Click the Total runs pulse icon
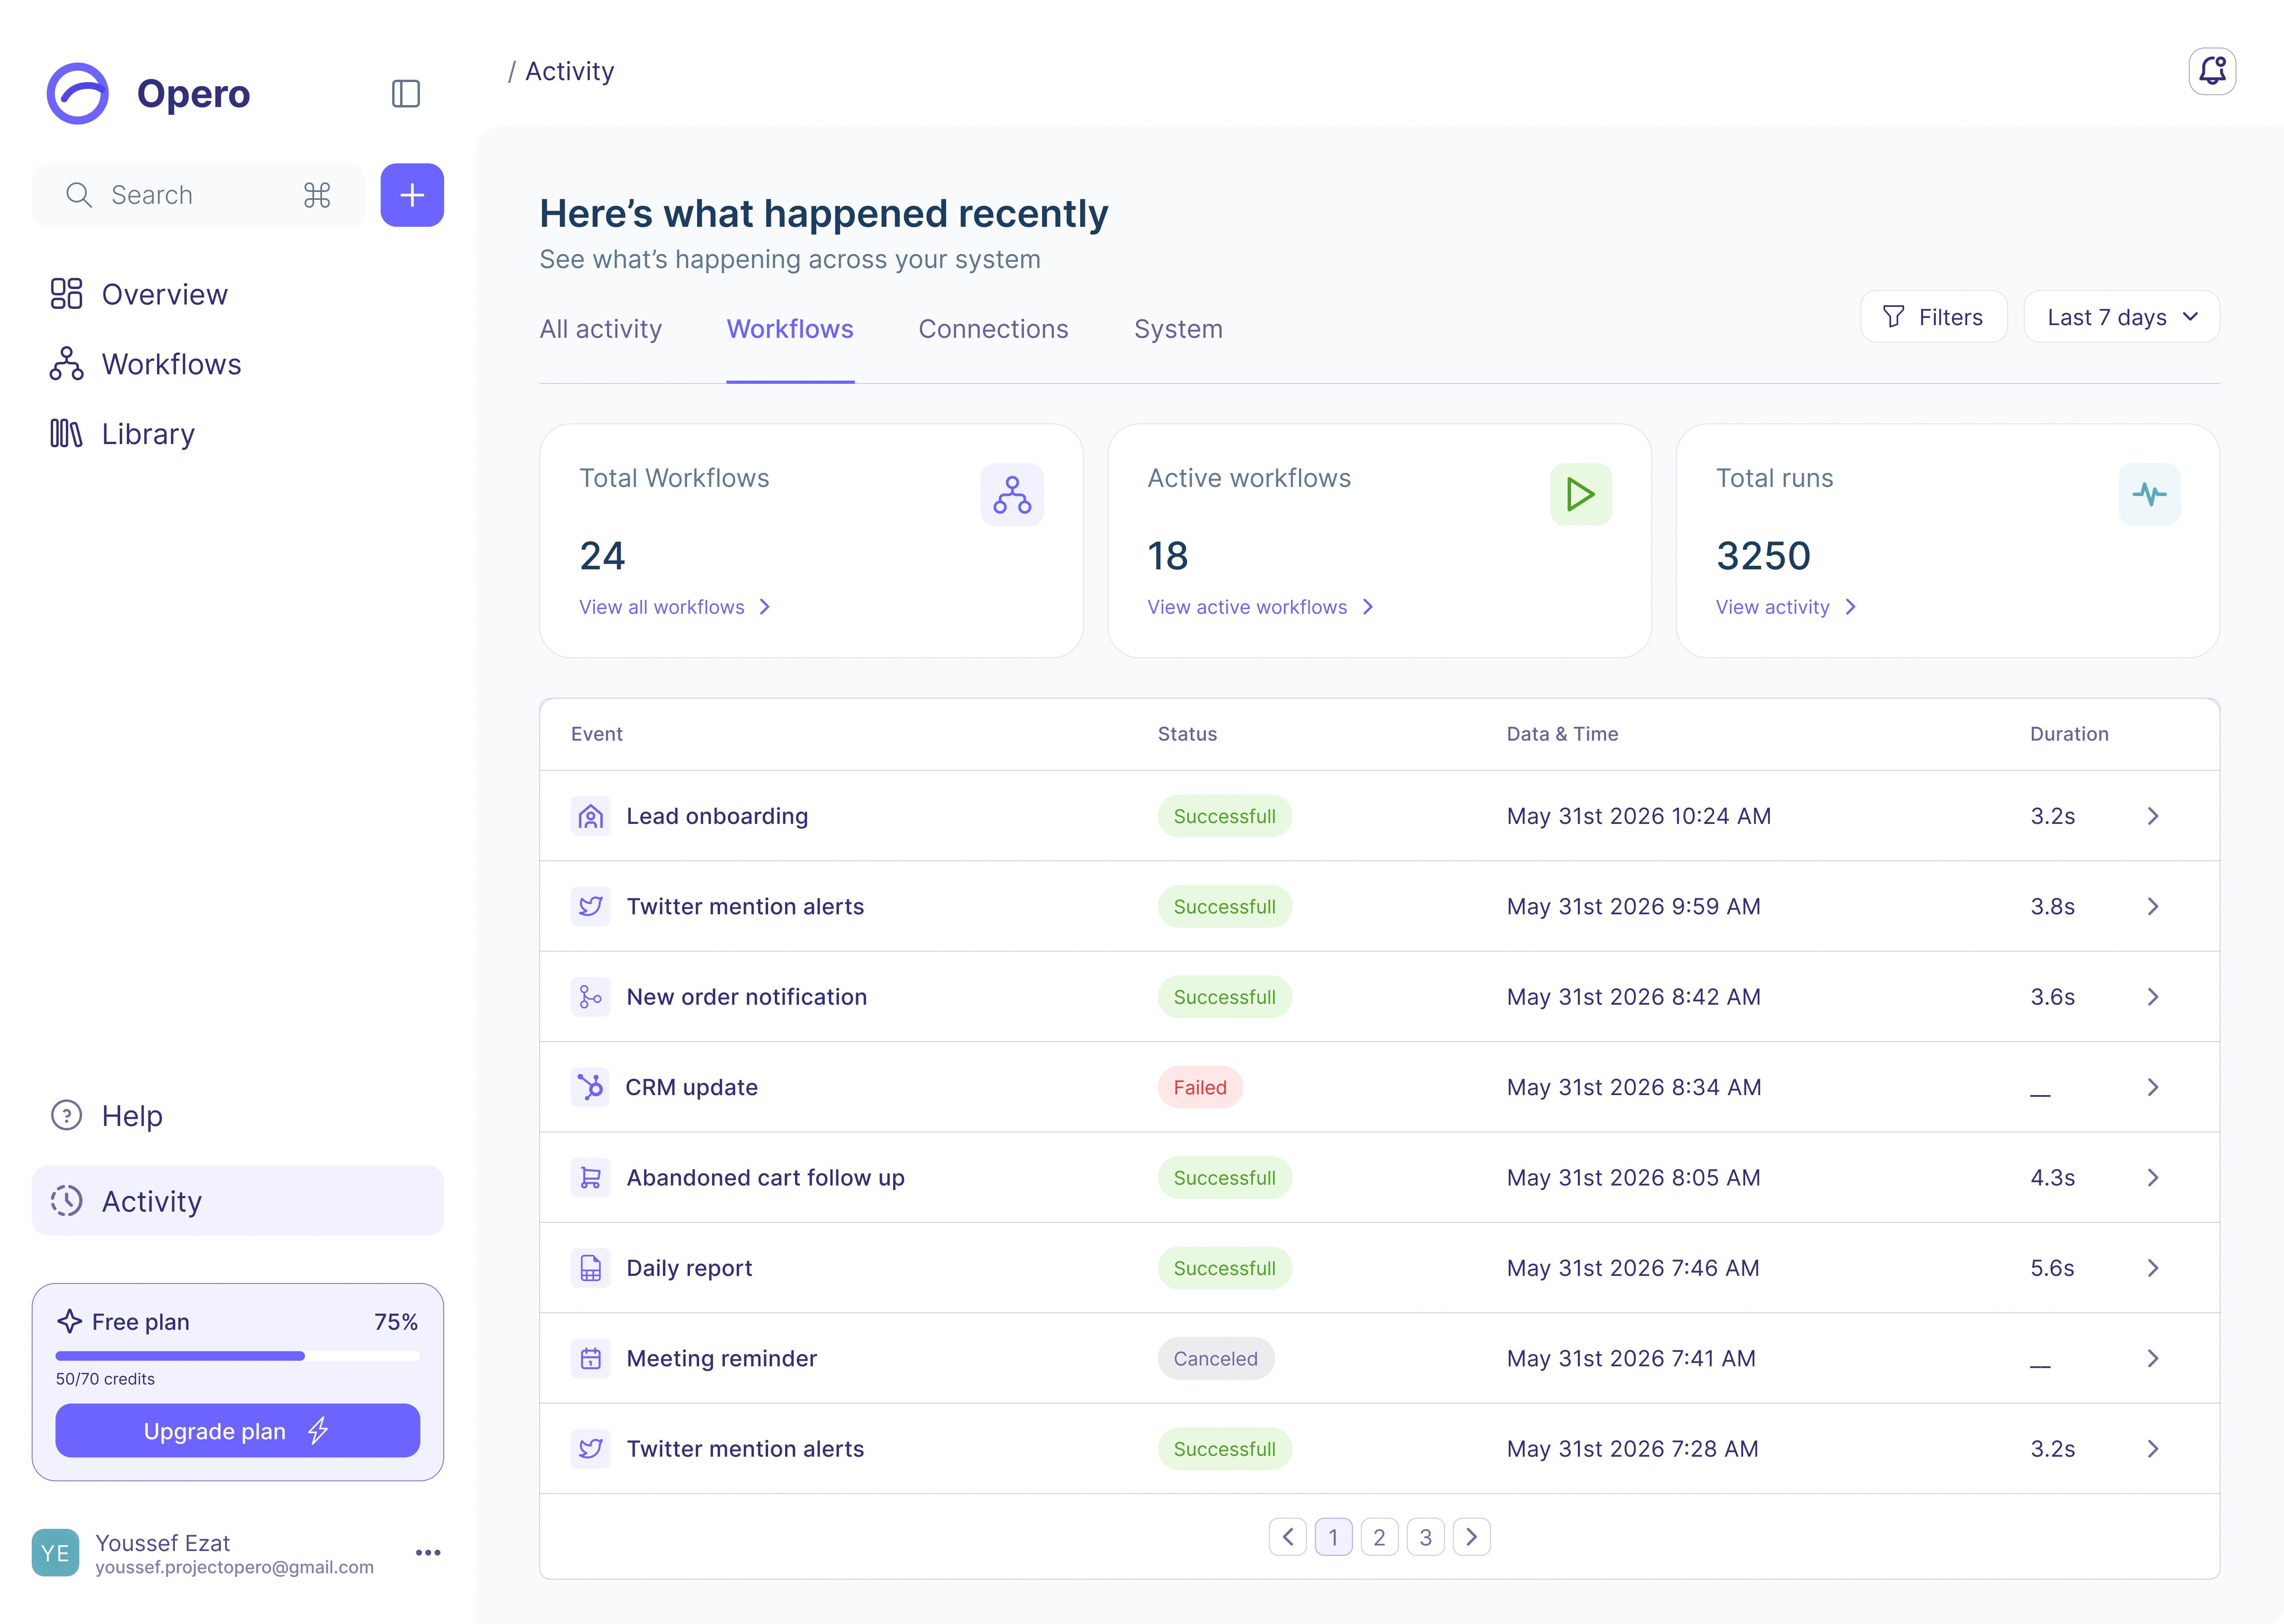The height and width of the screenshot is (1624, 2284). click(x=2149, y=494)
